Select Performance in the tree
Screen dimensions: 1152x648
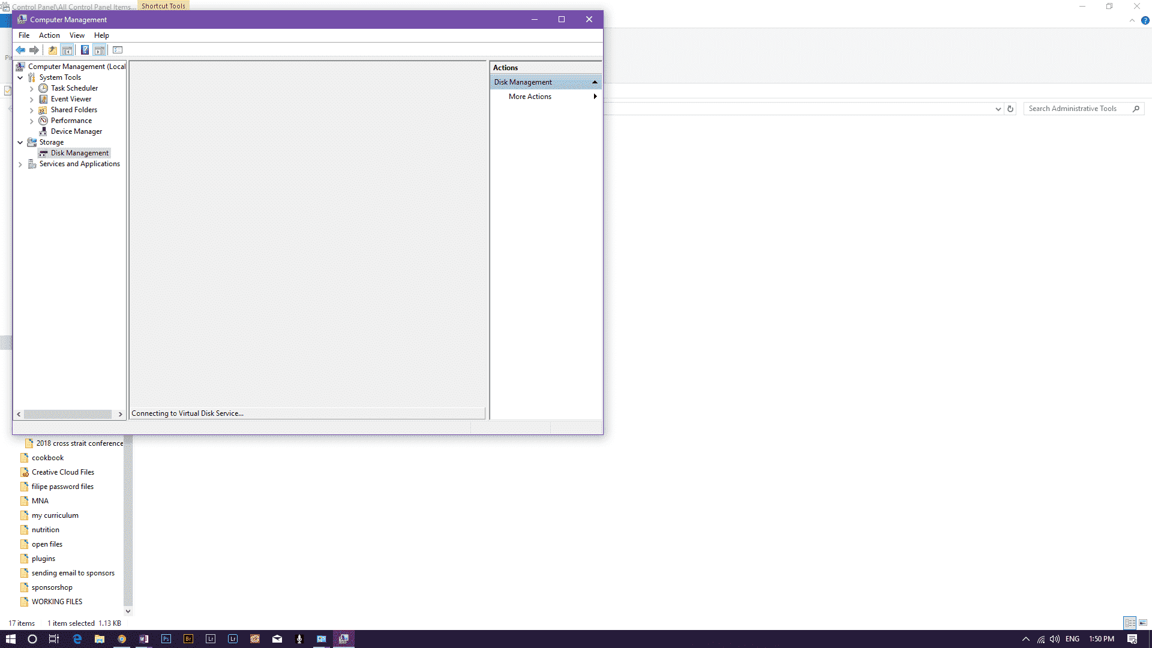point(71,121)
